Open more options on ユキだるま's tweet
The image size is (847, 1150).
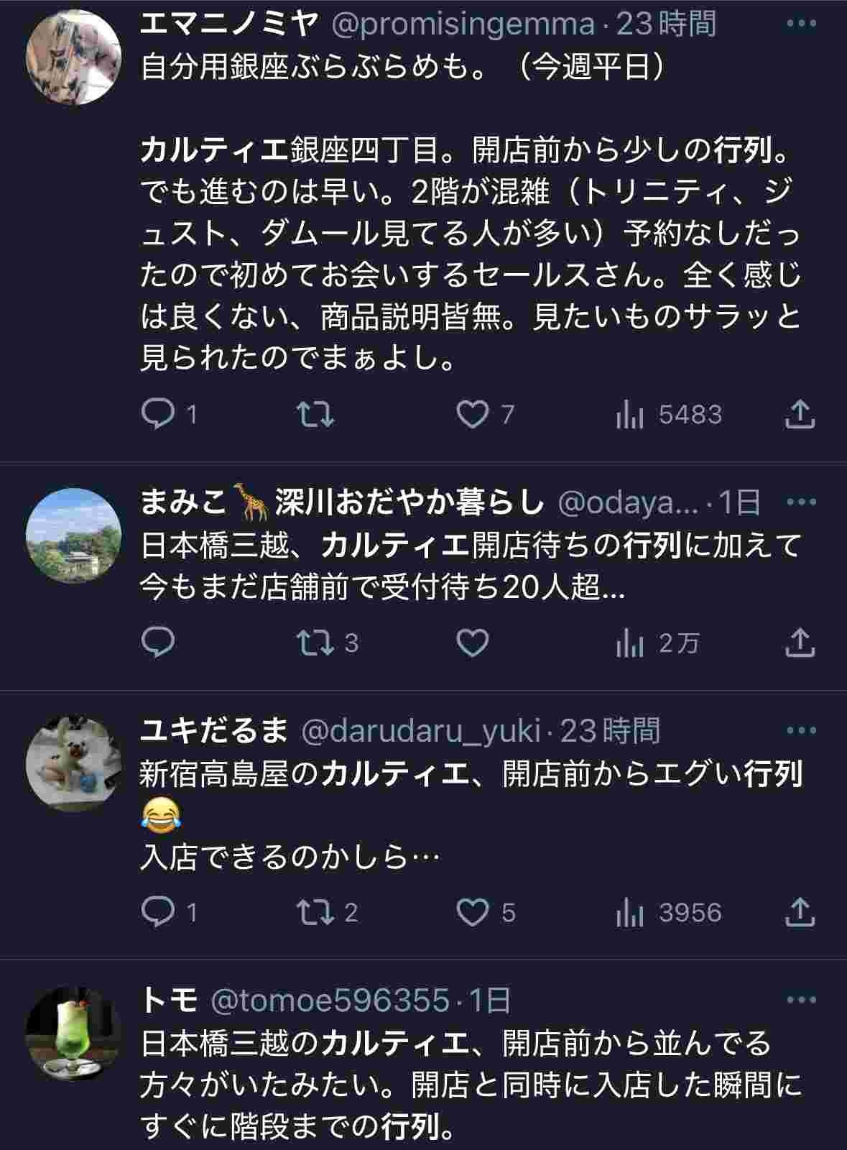coord(801,731)
